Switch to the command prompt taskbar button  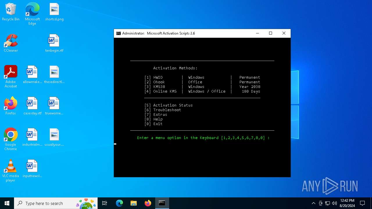(x=162, y=203)
